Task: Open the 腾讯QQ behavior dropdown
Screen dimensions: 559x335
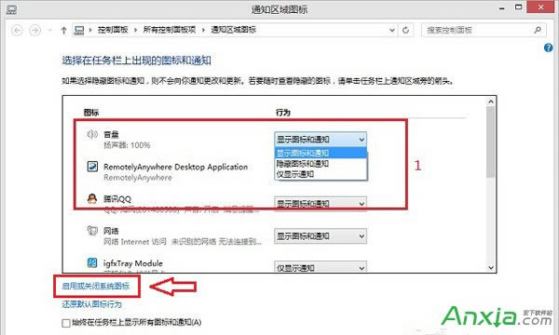Action: pos(320,204)
